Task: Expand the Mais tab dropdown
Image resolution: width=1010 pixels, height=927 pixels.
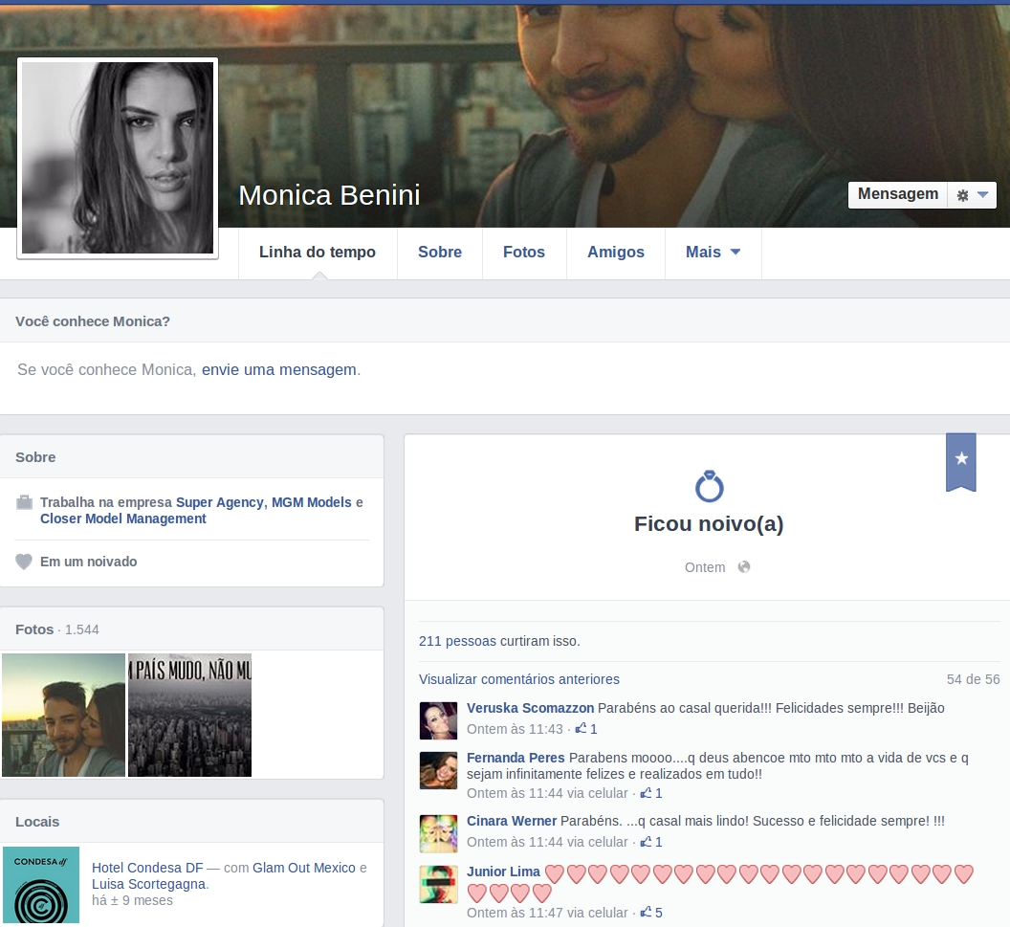Action: click(x=713, y=253)
